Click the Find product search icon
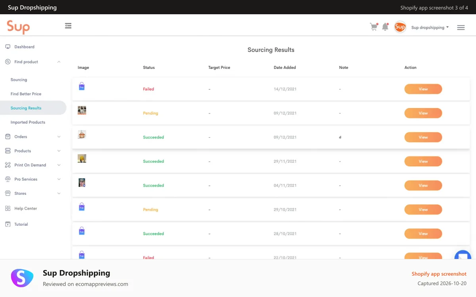Viewport: 476px width, 297px height. 8,62
